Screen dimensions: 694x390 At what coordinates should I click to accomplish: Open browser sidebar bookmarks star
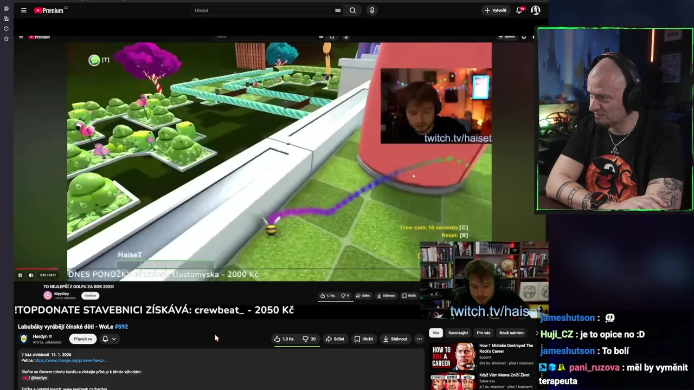6,38
